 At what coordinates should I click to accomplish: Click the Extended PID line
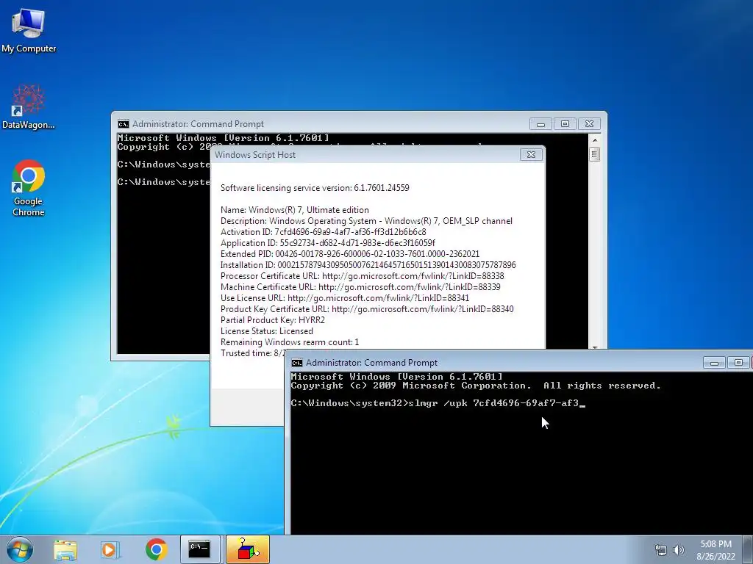tap(349, 254)
